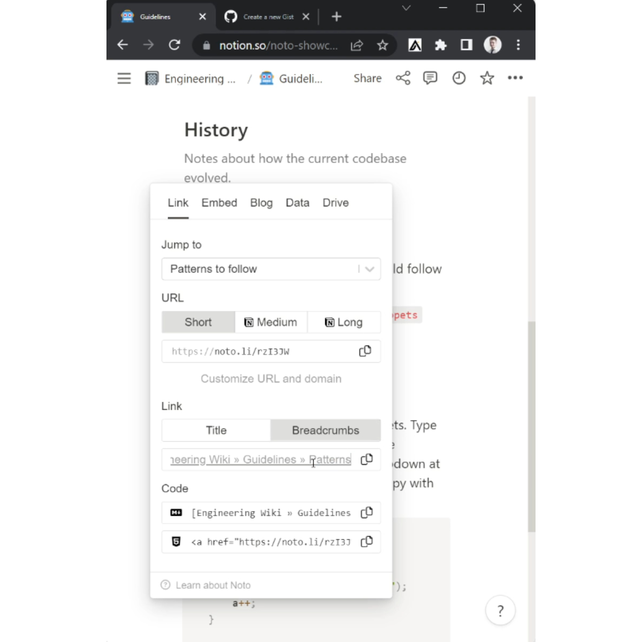Bookmark this page with the star icon
The height and width of the screenshot is (642, 642).
click(x=383, y=45)
